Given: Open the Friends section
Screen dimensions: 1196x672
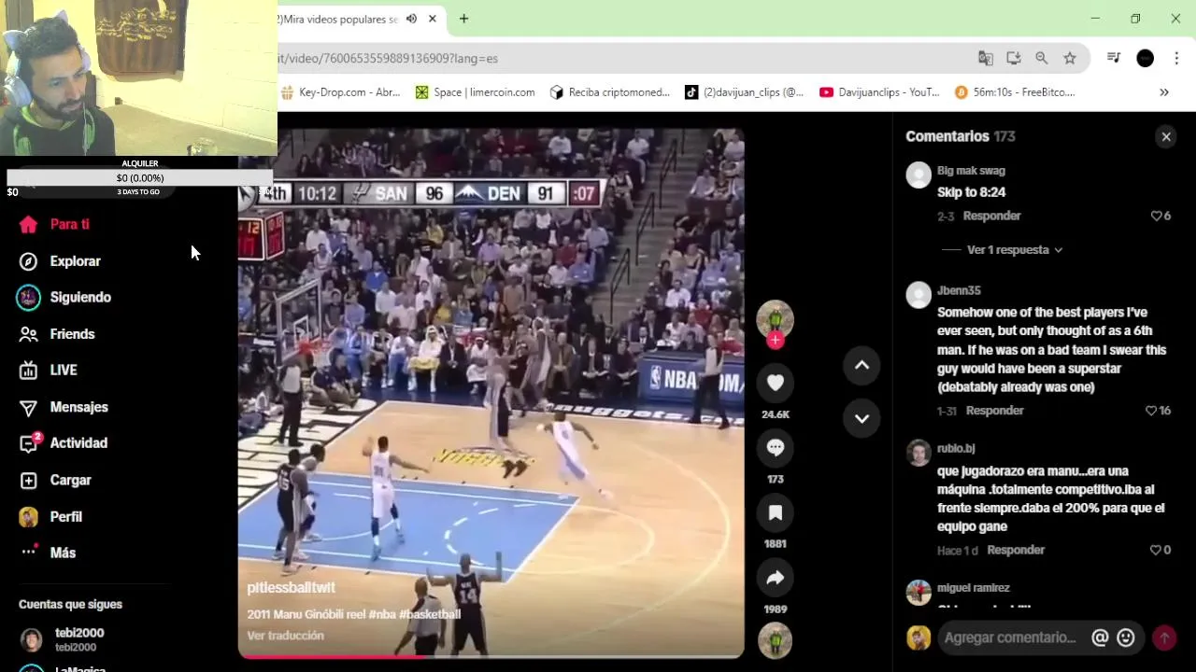Looking at the screenshot, I should (57, 334).
